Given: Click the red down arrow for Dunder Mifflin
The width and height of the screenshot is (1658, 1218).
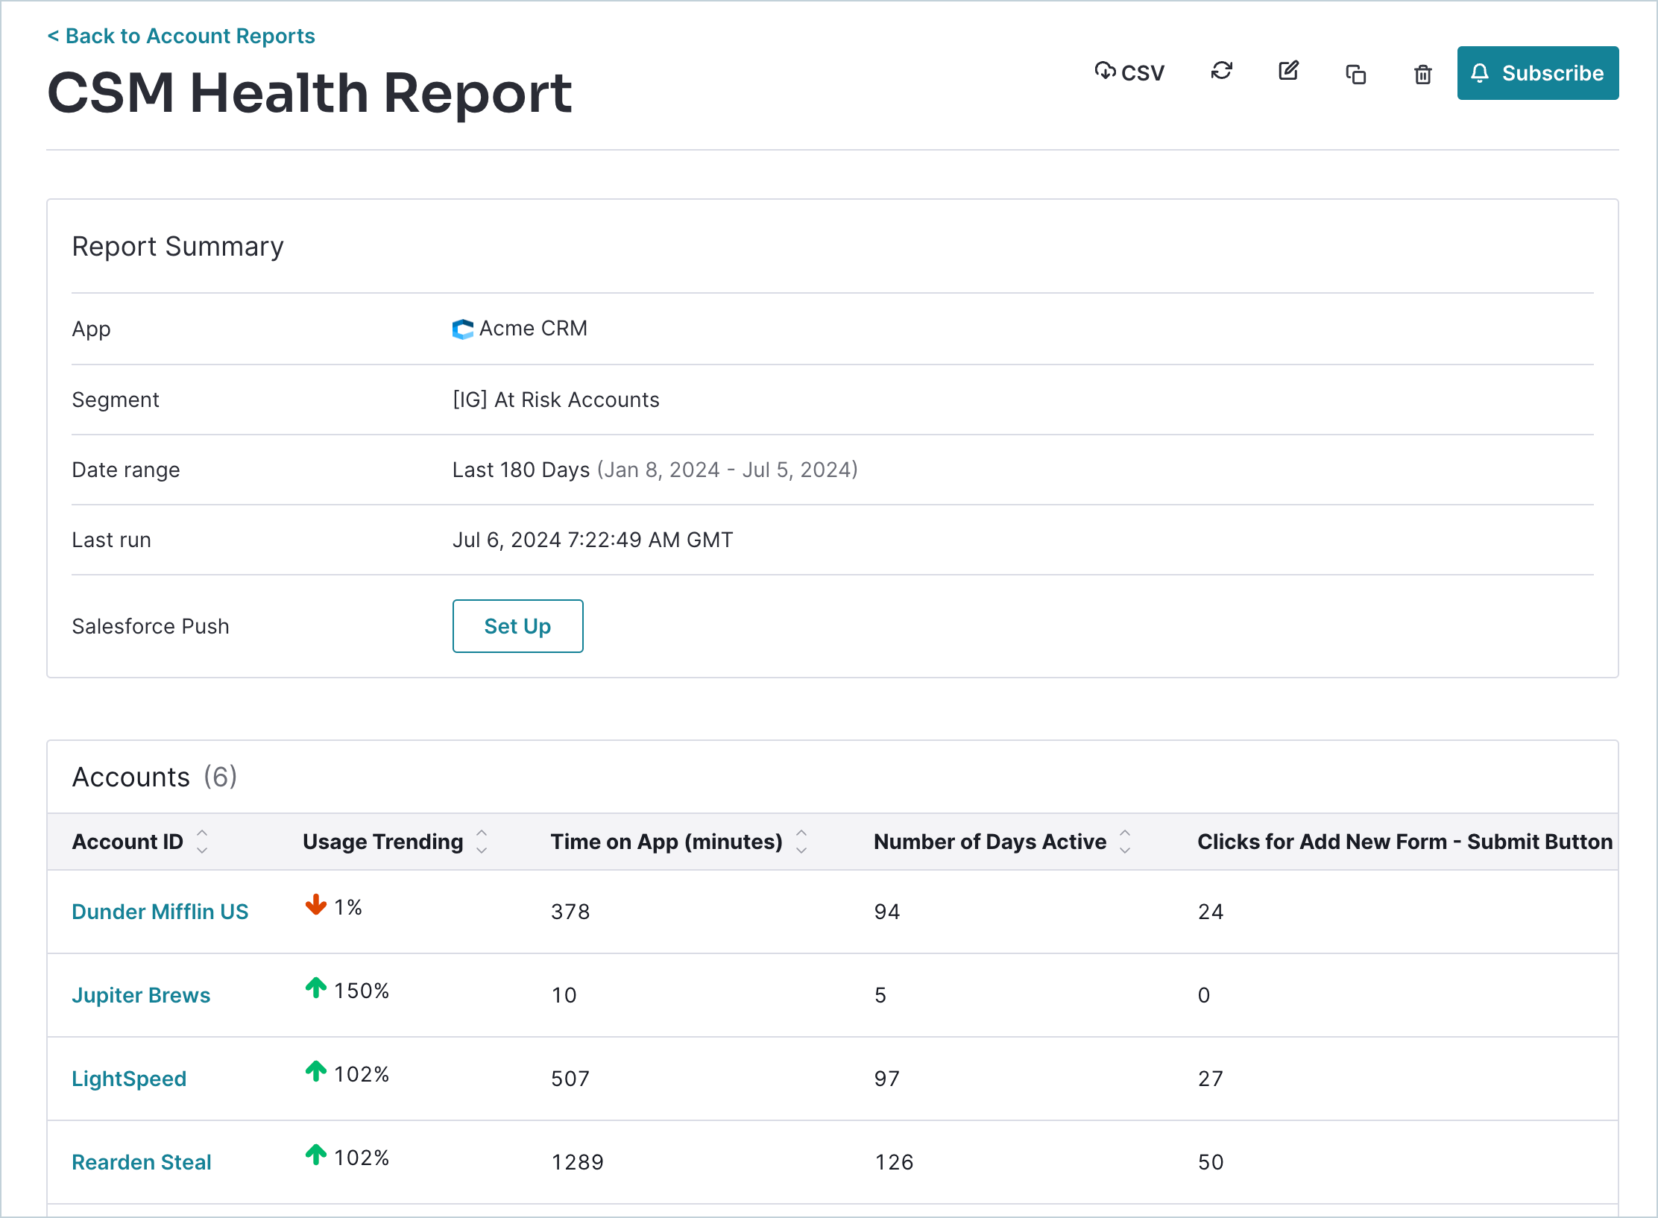Looking at the screenshot, I should coord(316,904).
